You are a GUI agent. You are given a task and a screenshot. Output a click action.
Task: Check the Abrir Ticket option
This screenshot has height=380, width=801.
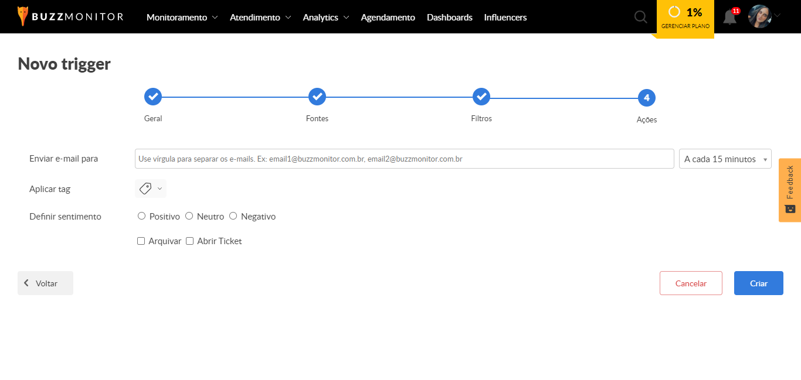pyautogui.click(x=189, y=241)
